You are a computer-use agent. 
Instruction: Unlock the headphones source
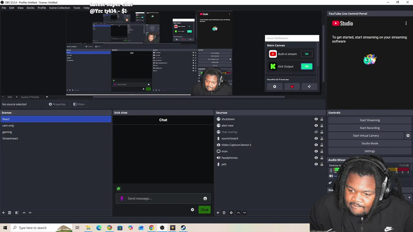pos(322,158)
